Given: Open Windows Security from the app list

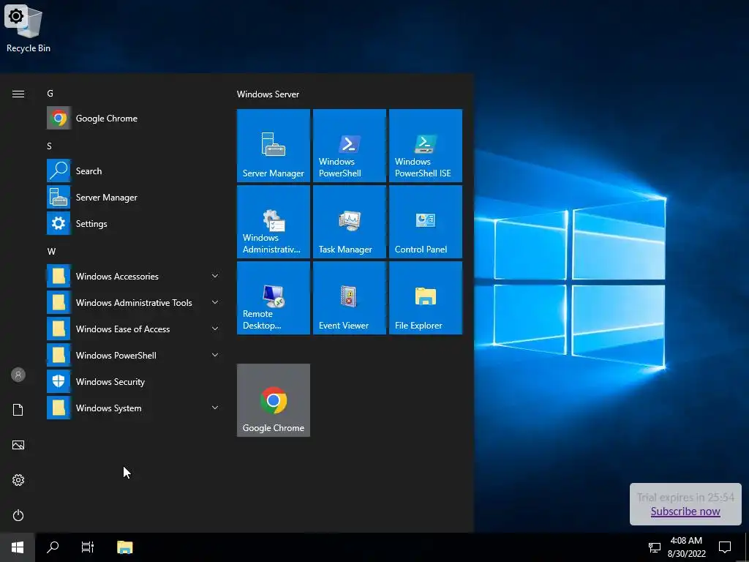Looking at the screenshot, I should (135, 381).
